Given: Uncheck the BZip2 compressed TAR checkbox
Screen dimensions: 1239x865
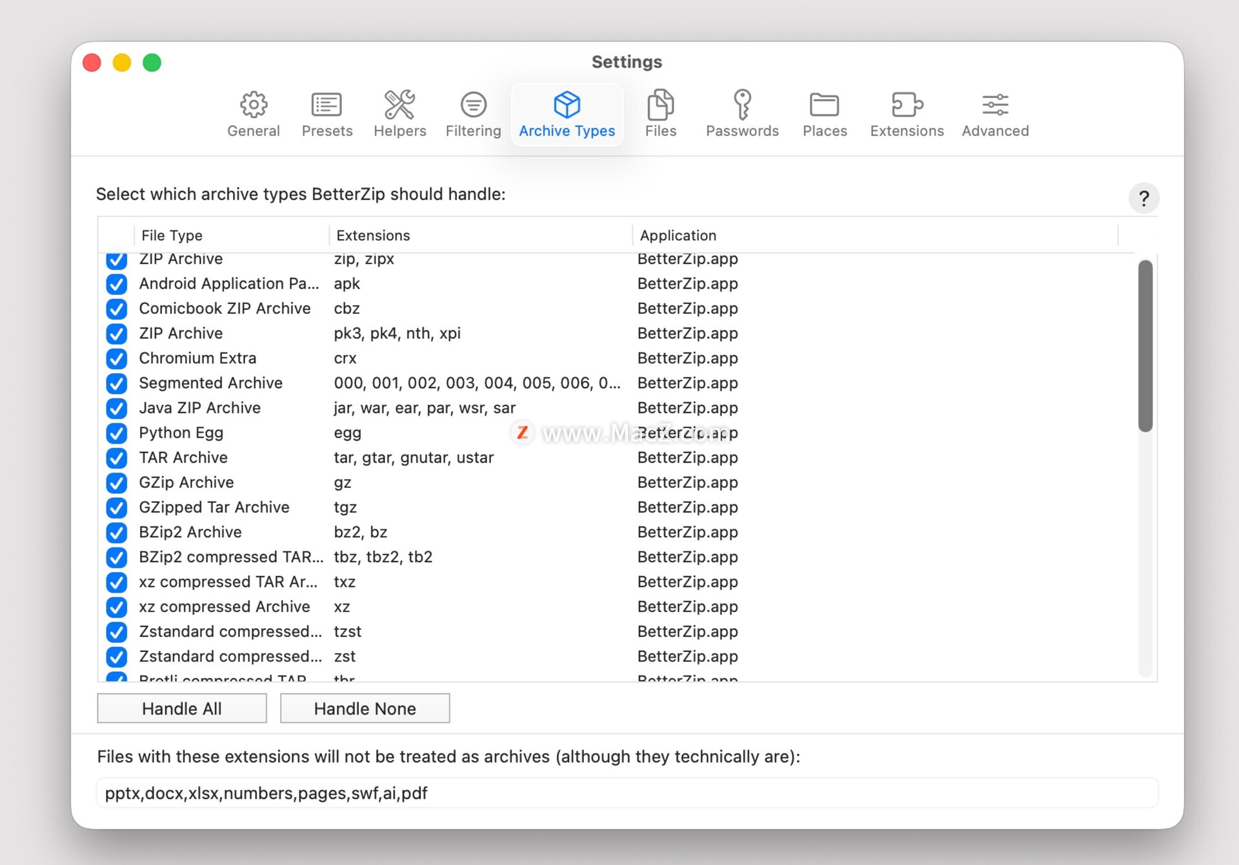Looking at the screenshot, I should [x=117, y=558].
